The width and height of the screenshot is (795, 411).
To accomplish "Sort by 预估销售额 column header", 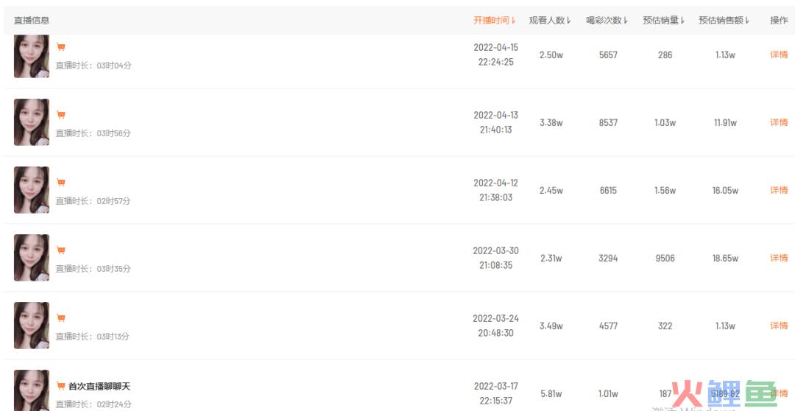I will tap(724, 21).
